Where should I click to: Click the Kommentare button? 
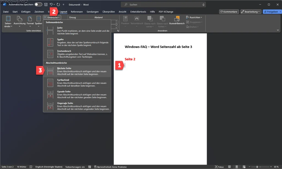point(229,12)
